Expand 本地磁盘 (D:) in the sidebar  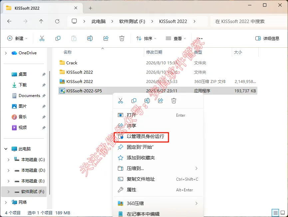8,170
